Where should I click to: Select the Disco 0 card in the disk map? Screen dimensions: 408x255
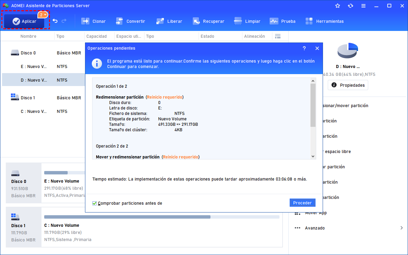click(x=23, y=183)
